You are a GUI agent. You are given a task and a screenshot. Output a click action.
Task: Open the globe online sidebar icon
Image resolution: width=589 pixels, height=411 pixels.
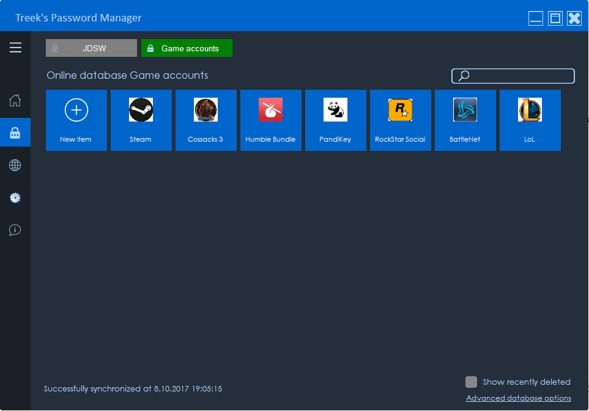[15, 165]
